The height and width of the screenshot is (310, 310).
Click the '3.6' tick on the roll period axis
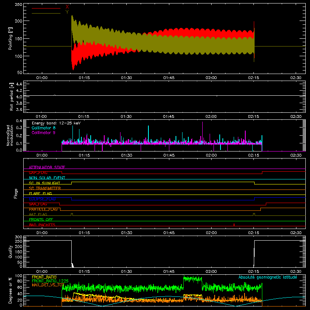coord(19,109)
